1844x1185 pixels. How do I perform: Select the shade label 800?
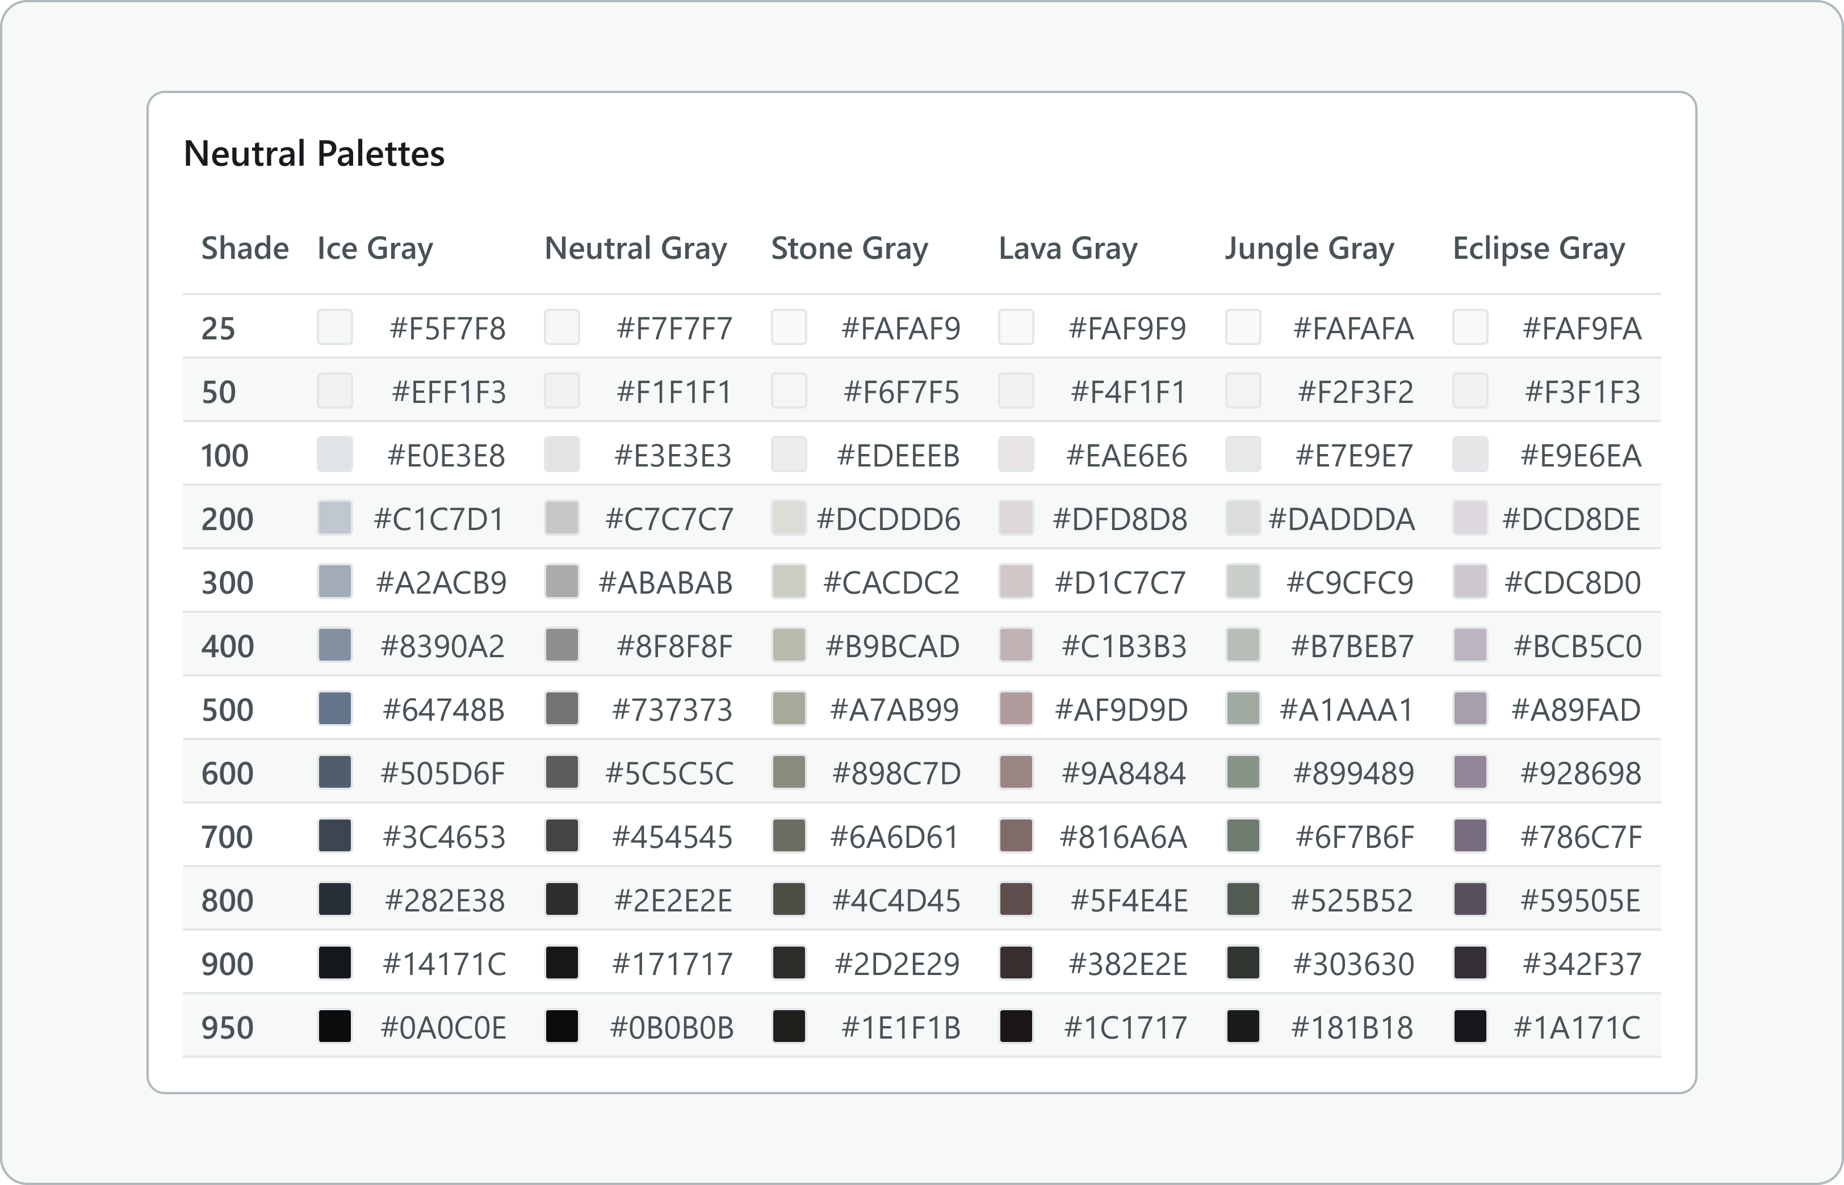(x=227, y=901)
